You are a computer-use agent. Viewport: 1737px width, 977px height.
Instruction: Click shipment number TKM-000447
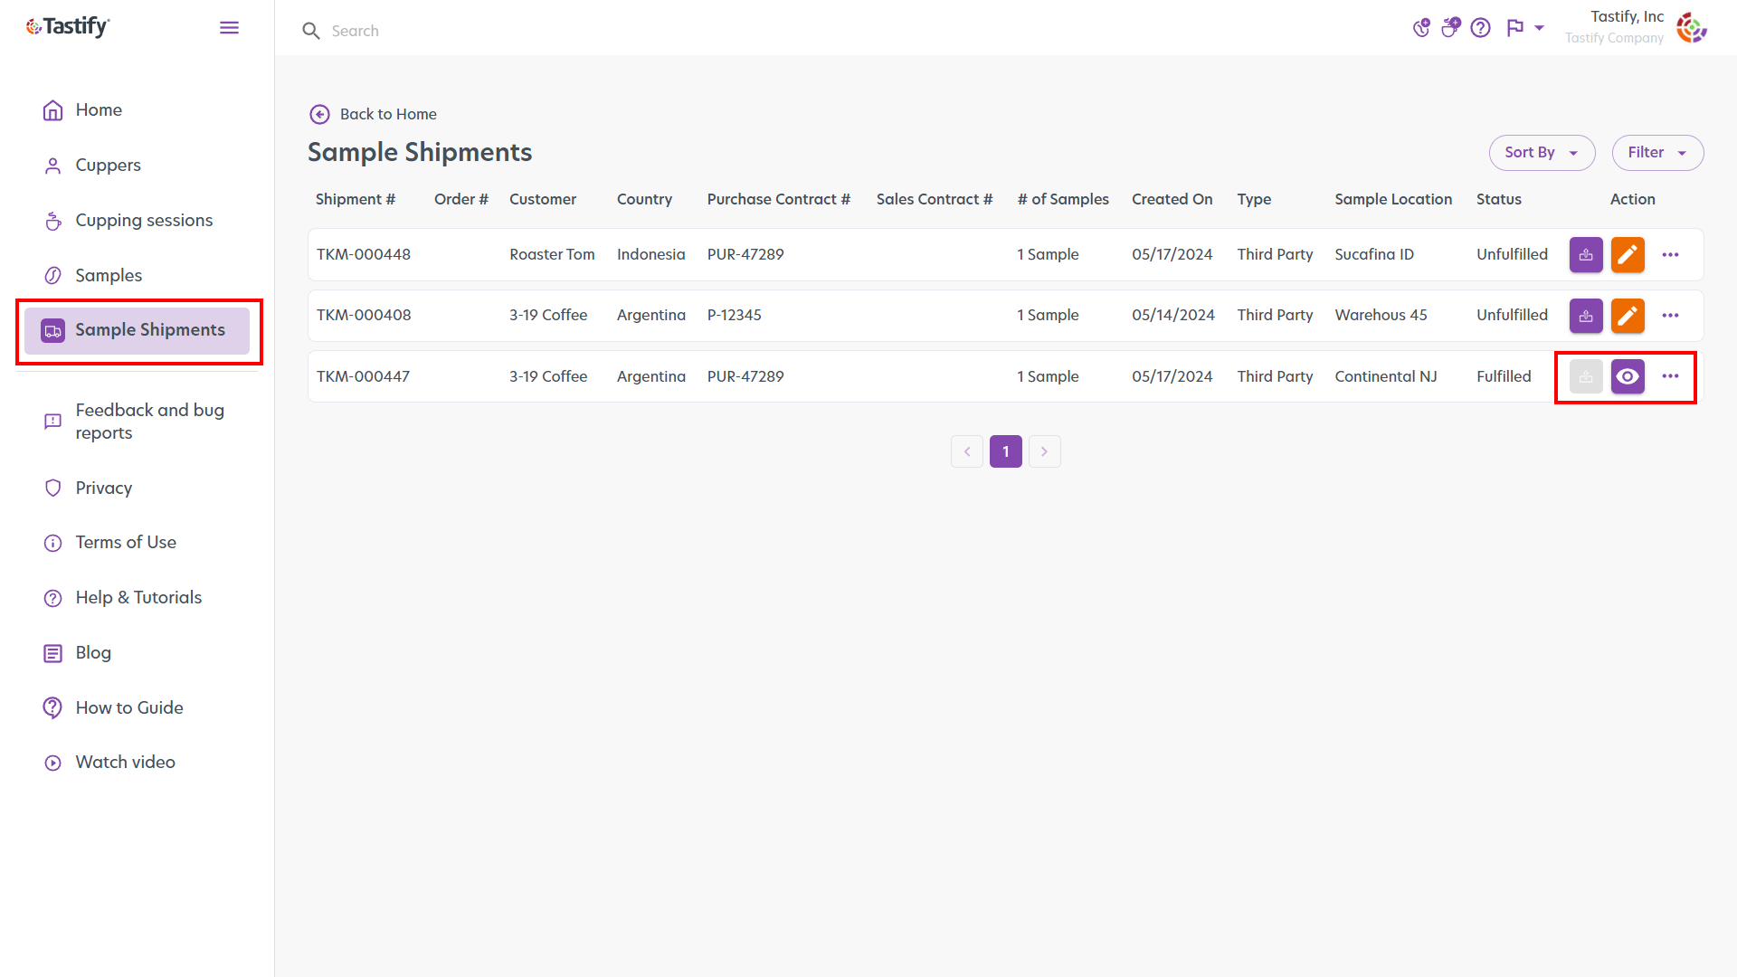[363, 376]
